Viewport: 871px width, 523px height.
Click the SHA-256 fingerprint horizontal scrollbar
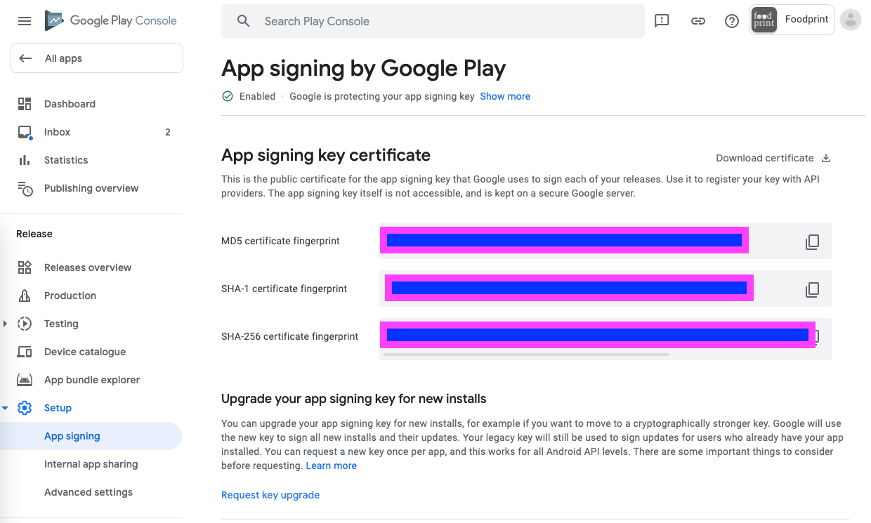[526, 355]
